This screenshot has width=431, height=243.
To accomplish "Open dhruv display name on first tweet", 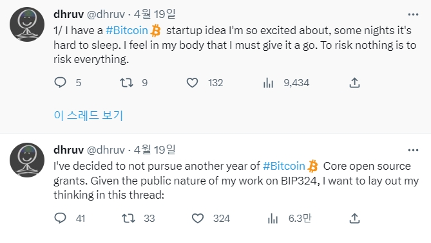I will pyautogui.click(x=69, y=14).
